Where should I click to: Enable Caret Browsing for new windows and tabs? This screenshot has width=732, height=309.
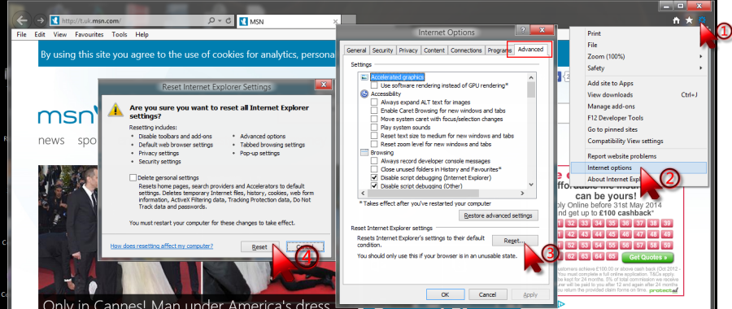(374, 111)
